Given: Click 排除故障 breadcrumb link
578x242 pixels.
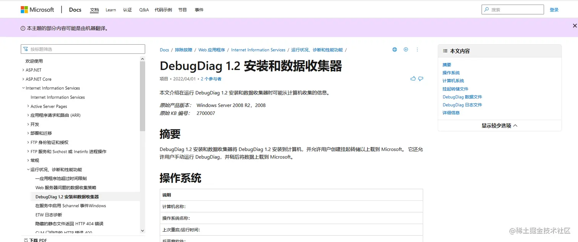Looking at the screenshot, I should point(183,50).
